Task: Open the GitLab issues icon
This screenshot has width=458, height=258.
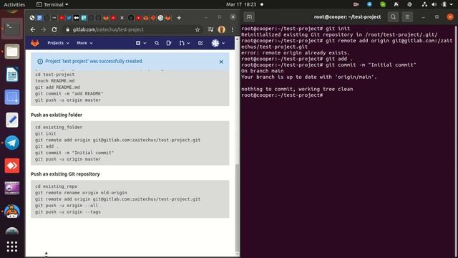Action: [169, 43]
